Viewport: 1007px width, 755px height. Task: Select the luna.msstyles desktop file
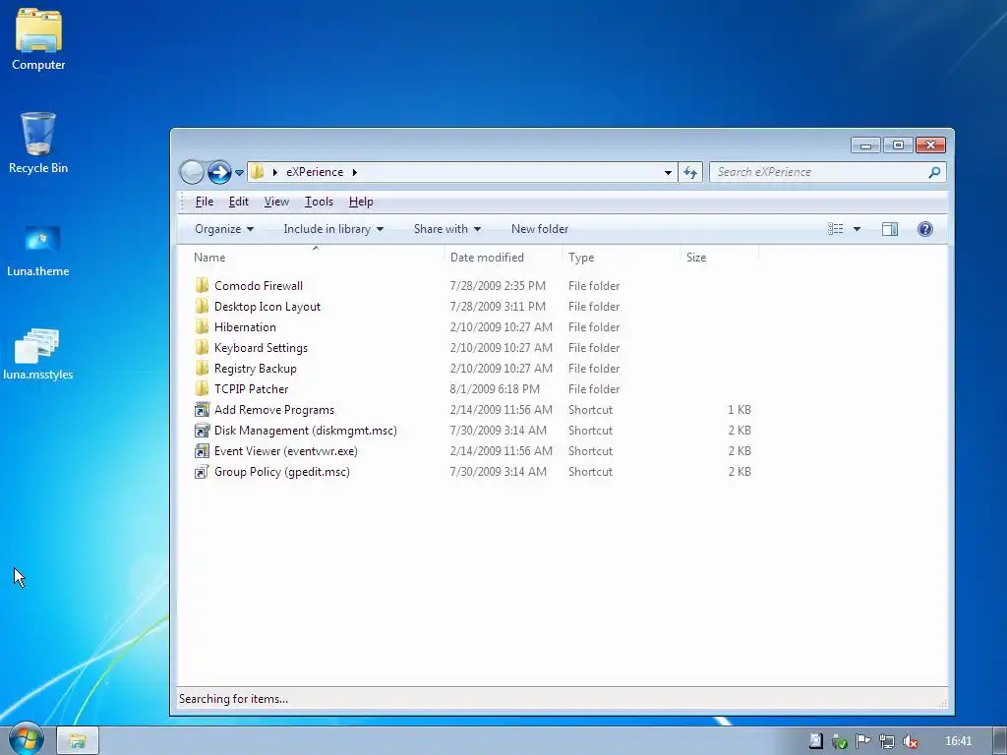pos(38,353)
